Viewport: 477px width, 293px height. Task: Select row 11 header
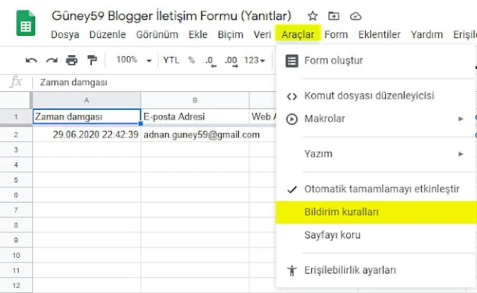[x=16, y=271]
